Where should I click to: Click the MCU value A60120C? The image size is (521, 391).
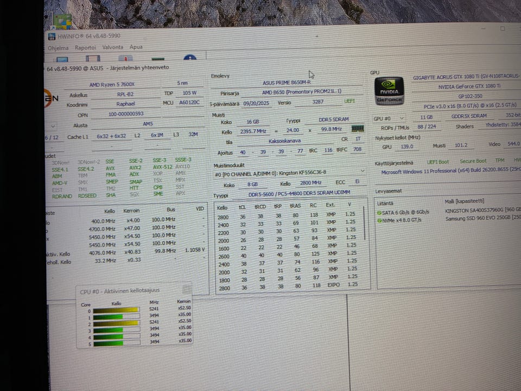click(x=189, y=103)
